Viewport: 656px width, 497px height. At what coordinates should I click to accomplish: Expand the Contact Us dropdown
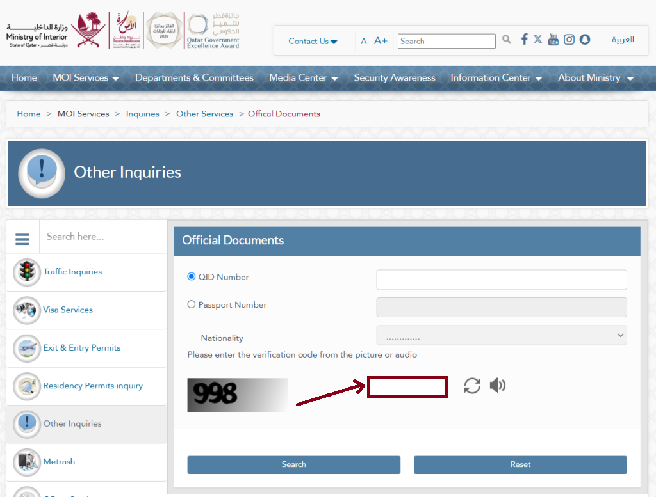pyautogui.click(x=313, y=41)
